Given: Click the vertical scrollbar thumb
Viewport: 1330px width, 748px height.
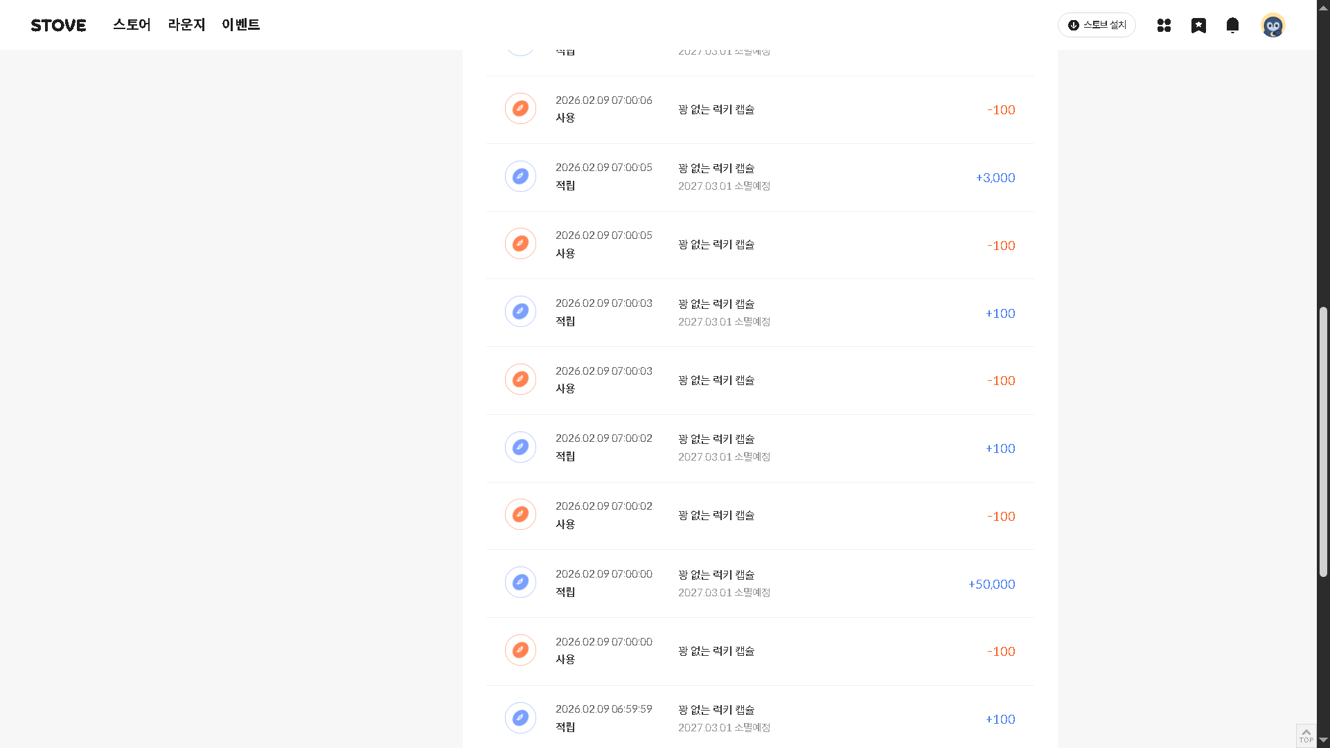Looking at the screenshot, I should (x=1323, y=442).
